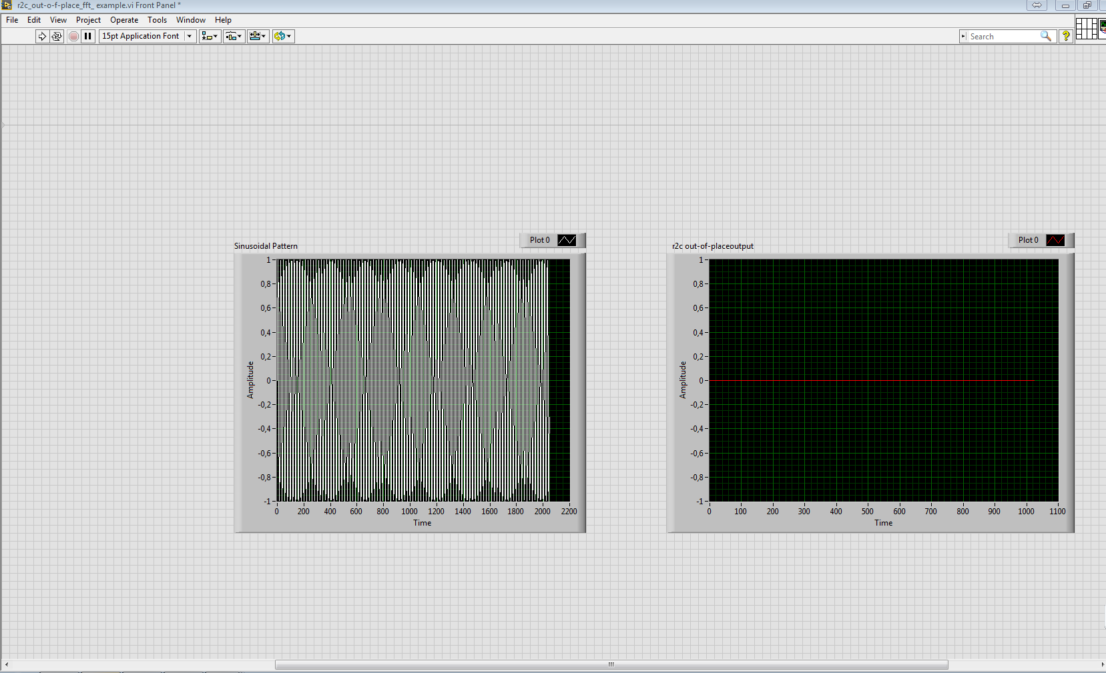The width and height of the screenshot is (1106, 673).
Task: Open the Project menu
Action: 88,20
